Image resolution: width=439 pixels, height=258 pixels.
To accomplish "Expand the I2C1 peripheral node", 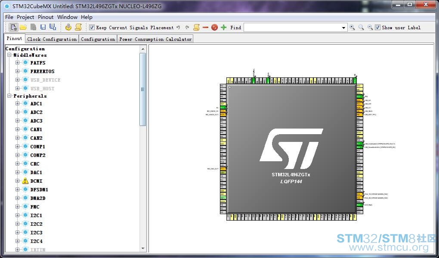I will (17, 215).
